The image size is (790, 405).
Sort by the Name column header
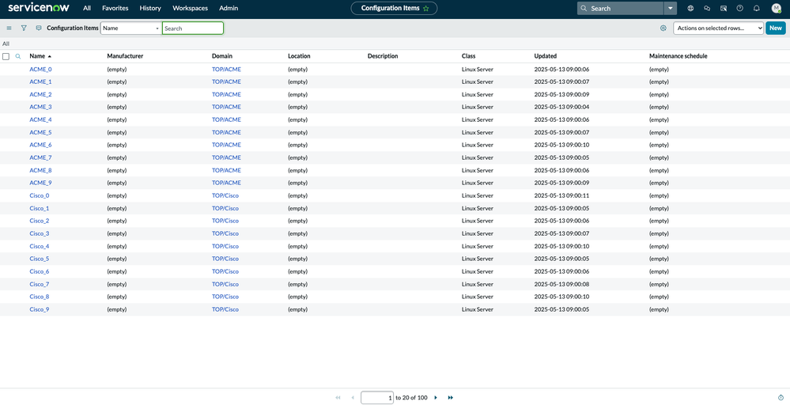[37, 56]
